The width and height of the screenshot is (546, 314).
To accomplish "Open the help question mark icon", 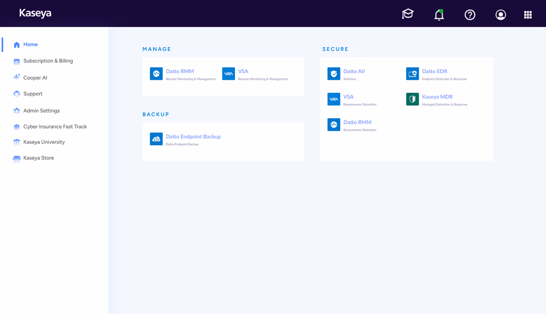I will coord(470,15).
